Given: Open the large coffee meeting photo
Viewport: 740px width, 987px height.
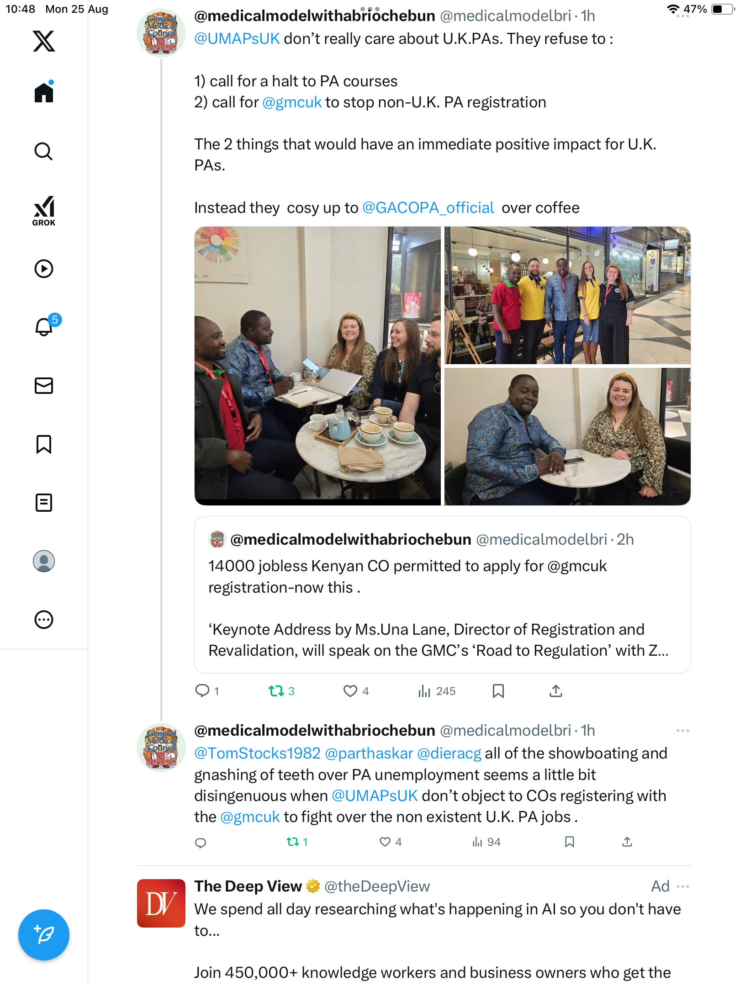Looking at the screenshot, I should [317, 366].
